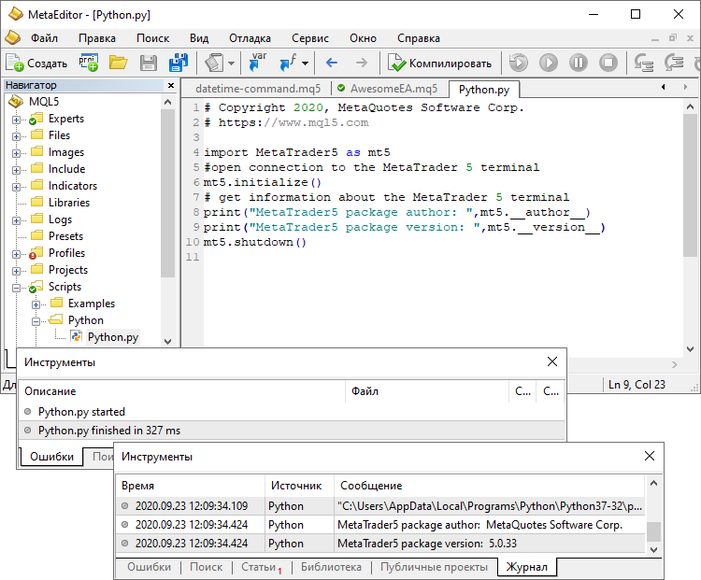Click the var list names icon

click(258, 63)
